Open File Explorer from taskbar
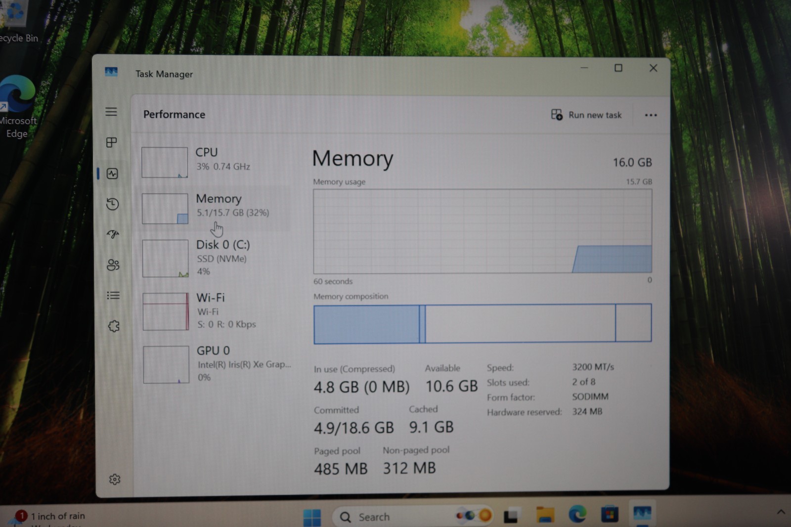 (x=545, y=515)
